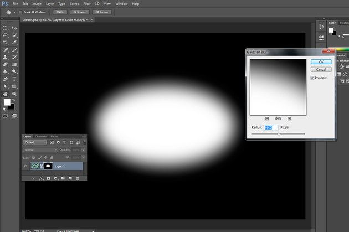The height and width of the screenshot is (232, 349).
Task: Open the Properties panel icon
Action: 321,37
